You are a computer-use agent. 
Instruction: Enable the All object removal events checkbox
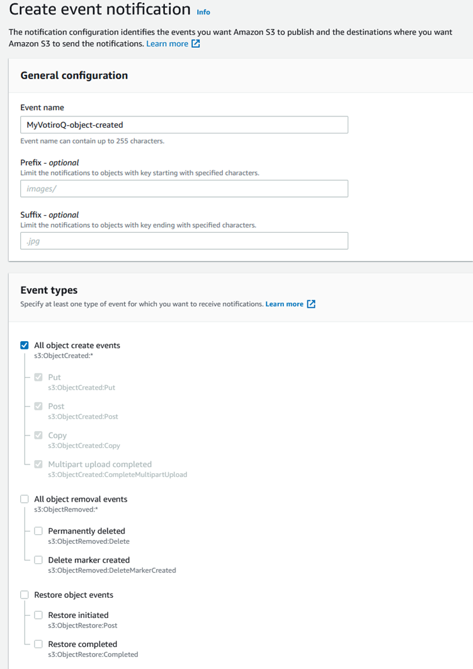coord(25,499)
